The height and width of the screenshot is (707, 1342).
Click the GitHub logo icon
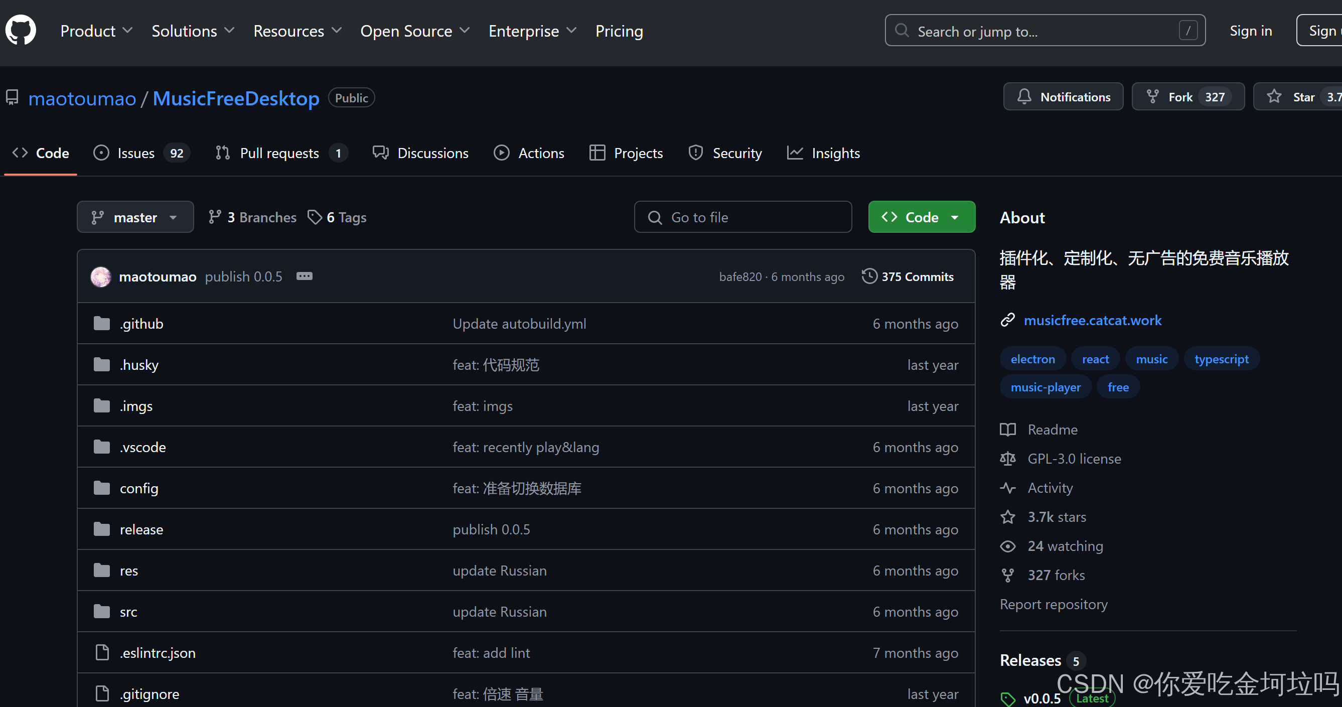tap(21, 30)
